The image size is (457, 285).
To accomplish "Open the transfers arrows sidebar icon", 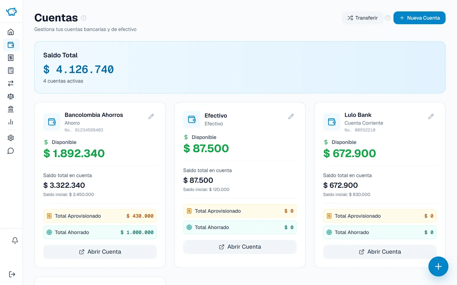I will tap(11, 83).
